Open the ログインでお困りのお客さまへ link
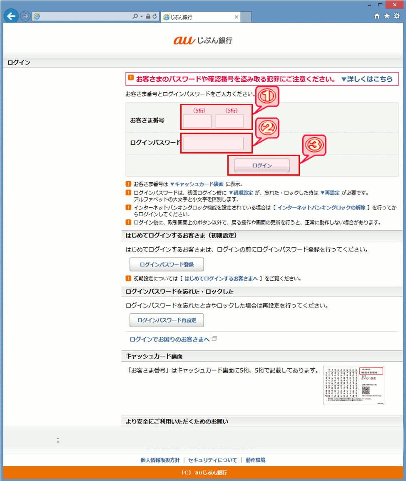Screen dimensions: 406x481 click(169, 339)
